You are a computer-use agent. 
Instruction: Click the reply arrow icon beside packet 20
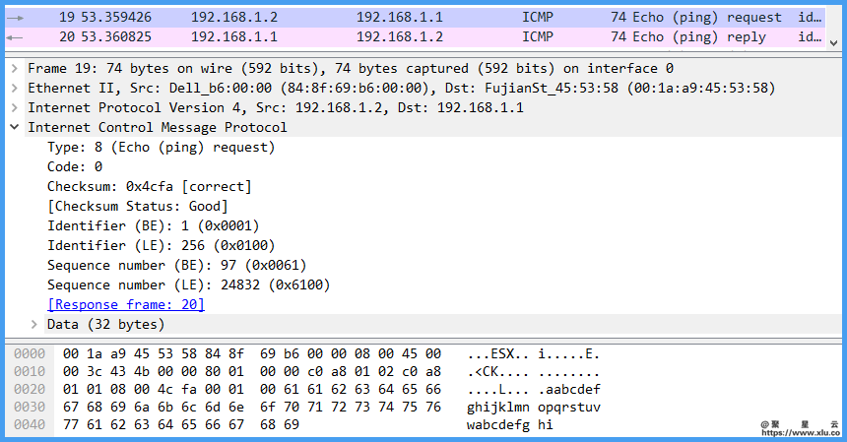click(x=15, y=37)
